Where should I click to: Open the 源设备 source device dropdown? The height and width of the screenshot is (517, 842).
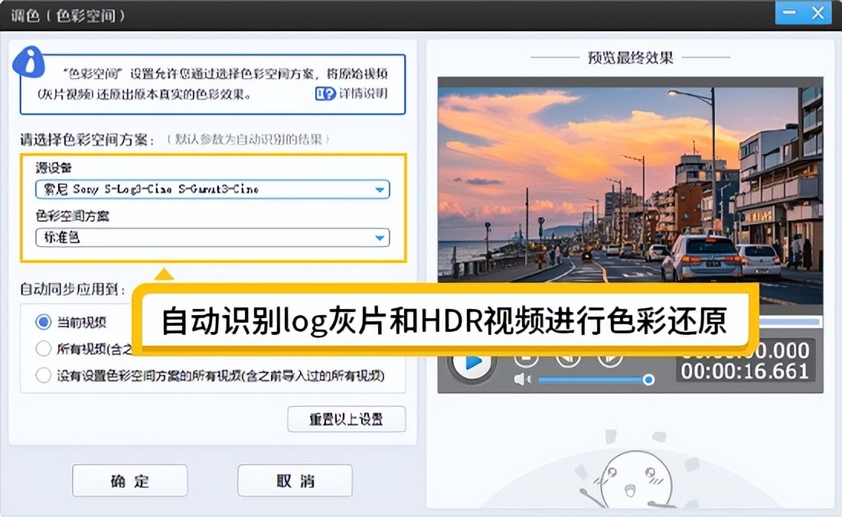tap(213, 190)
